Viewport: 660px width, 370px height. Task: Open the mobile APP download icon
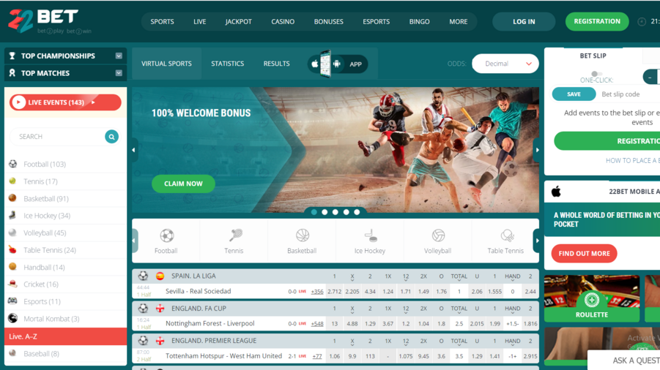(338, 64)
